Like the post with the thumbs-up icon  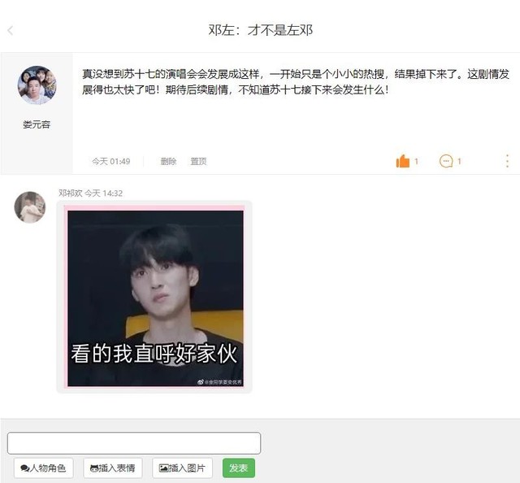[403, 161]
